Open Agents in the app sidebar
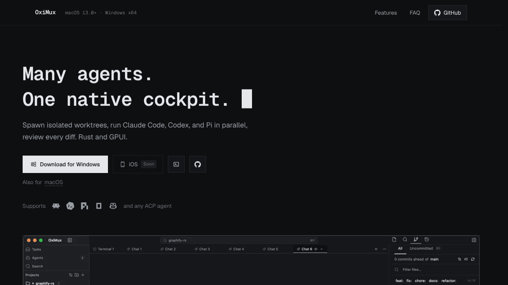 [x=56, y=258]
